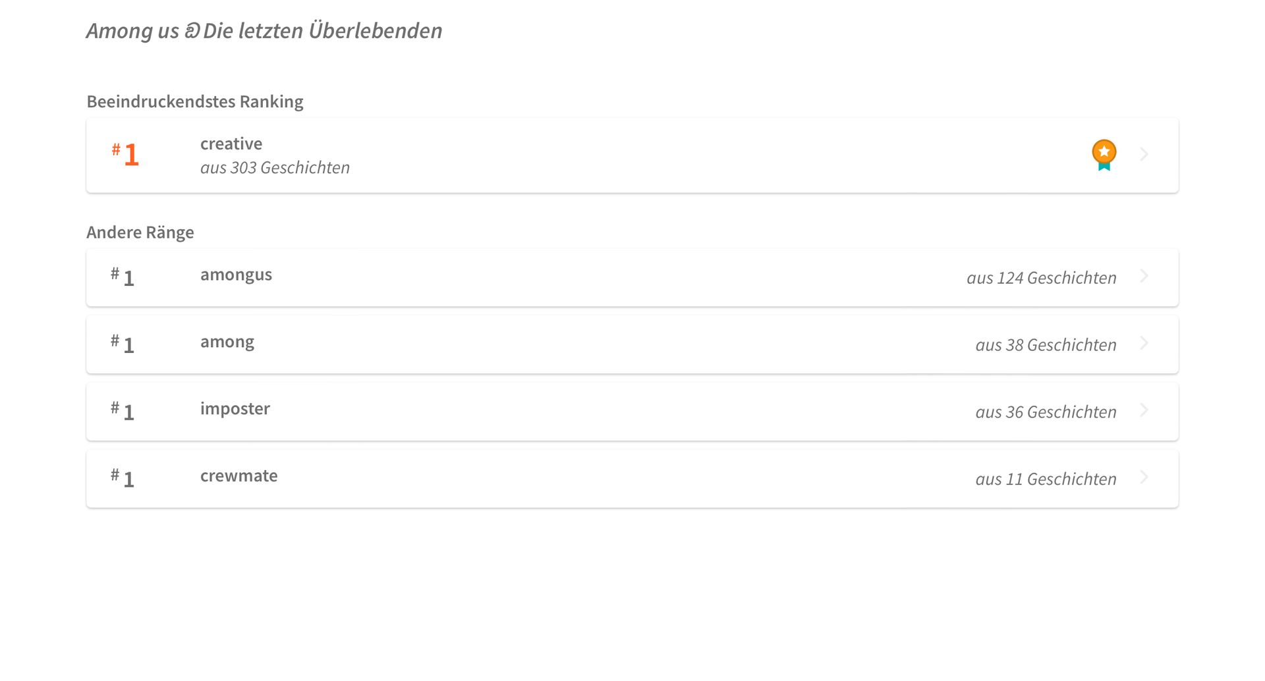The height and width of the screenshot is (681, 1265).
Task: Click the chevron beside 124 Geschichten
Action: [1144, 276]
